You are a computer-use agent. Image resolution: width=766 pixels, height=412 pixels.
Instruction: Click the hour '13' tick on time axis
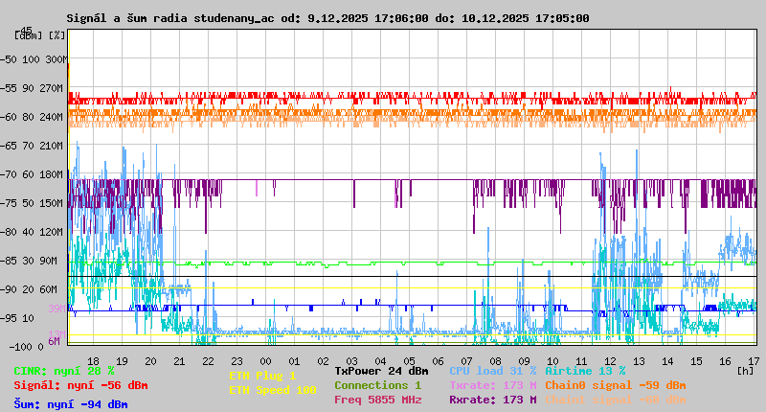(639, 361)
